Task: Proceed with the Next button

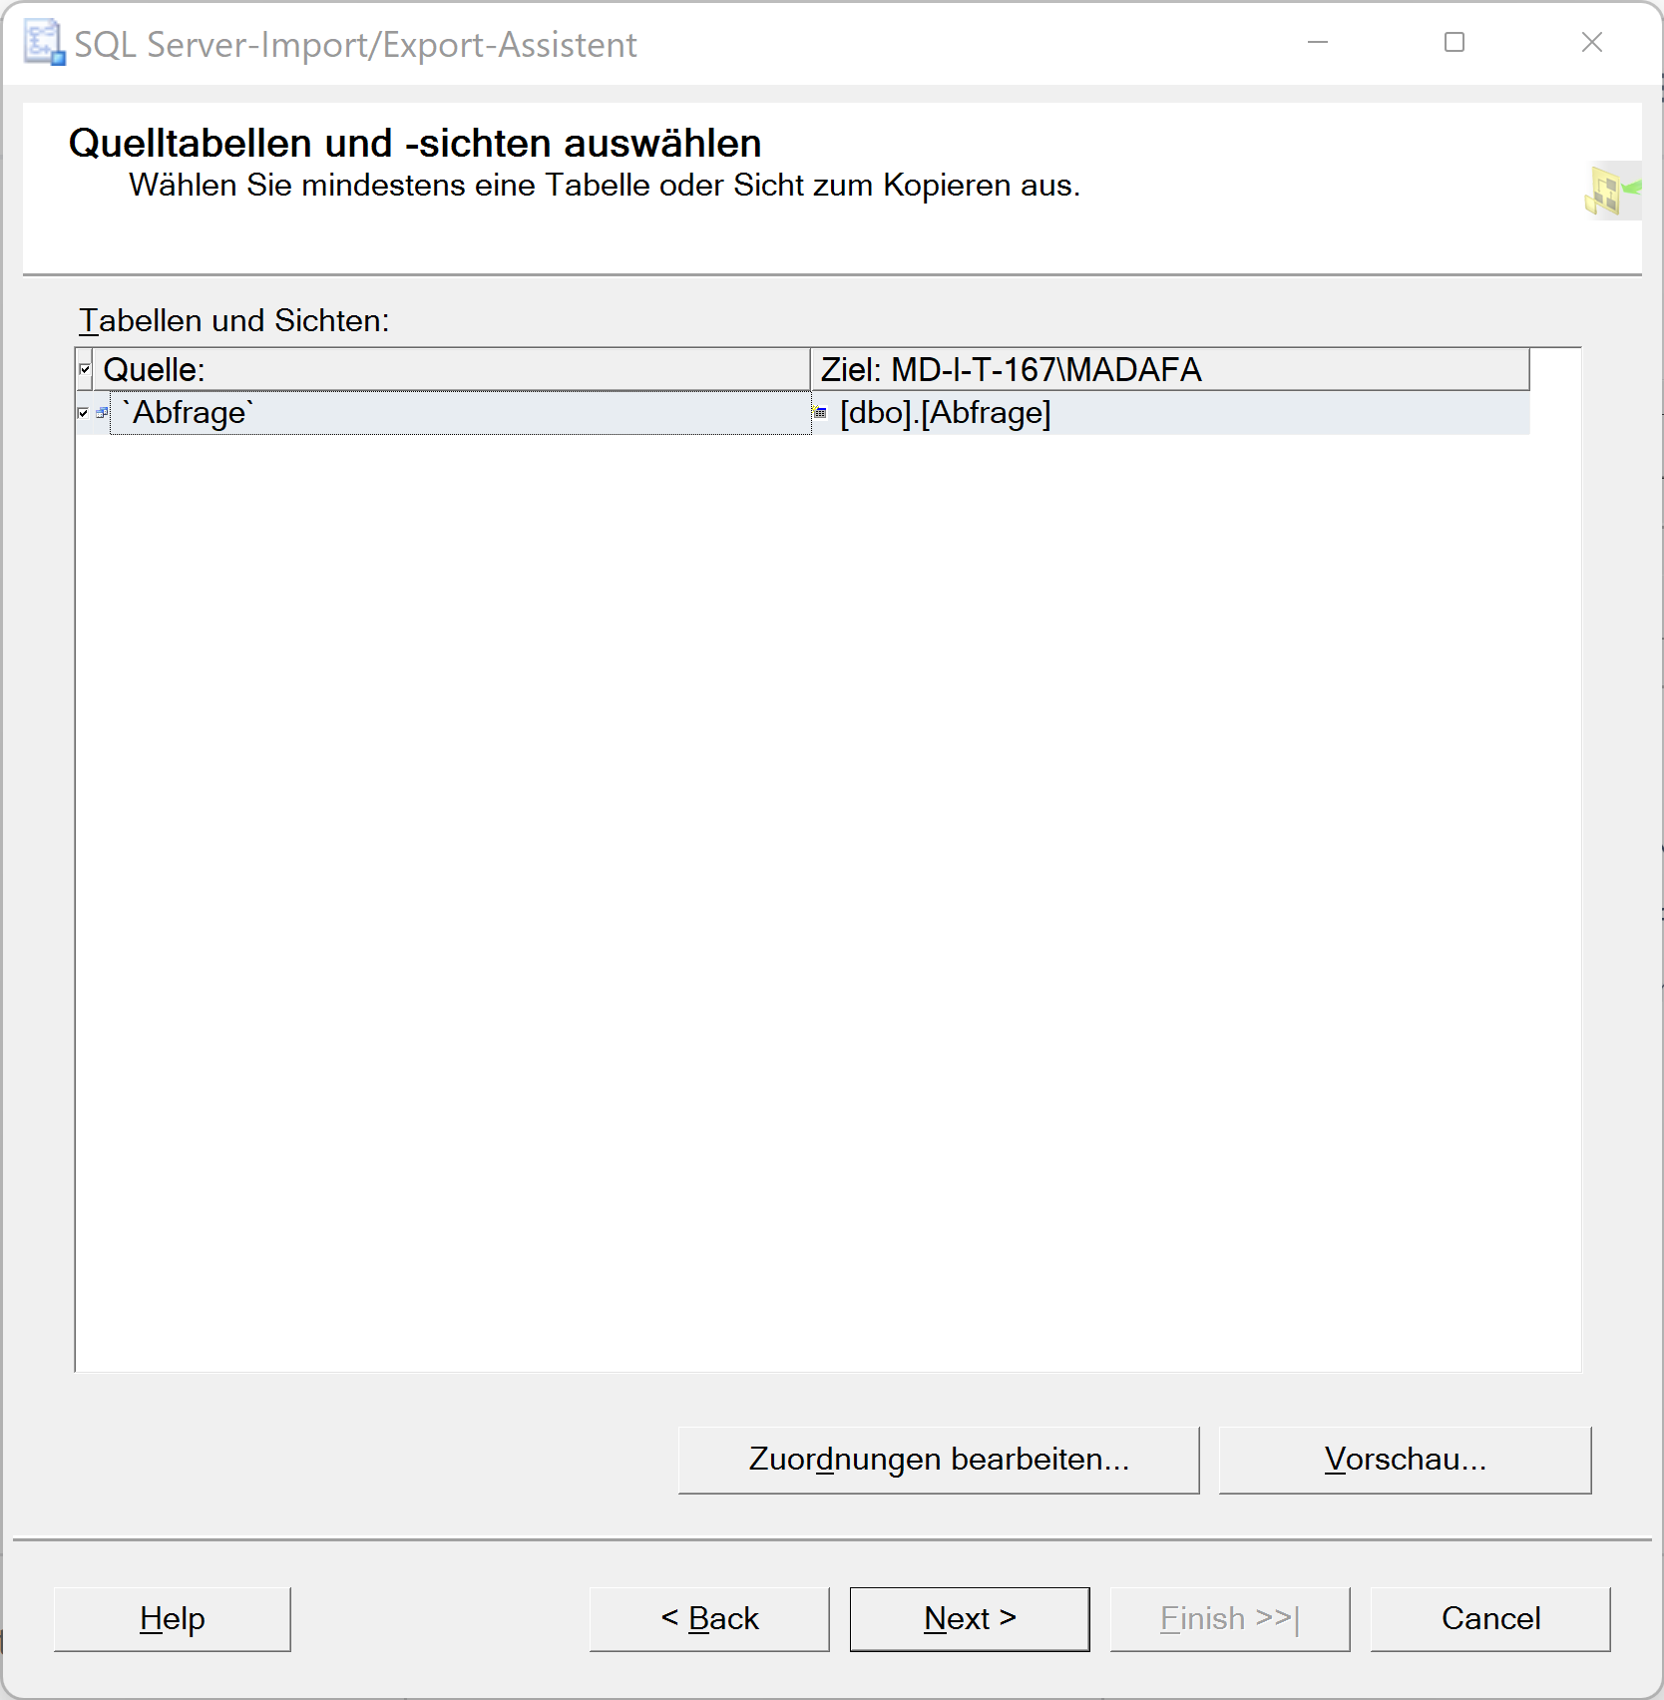Action: coord(970,1619)
